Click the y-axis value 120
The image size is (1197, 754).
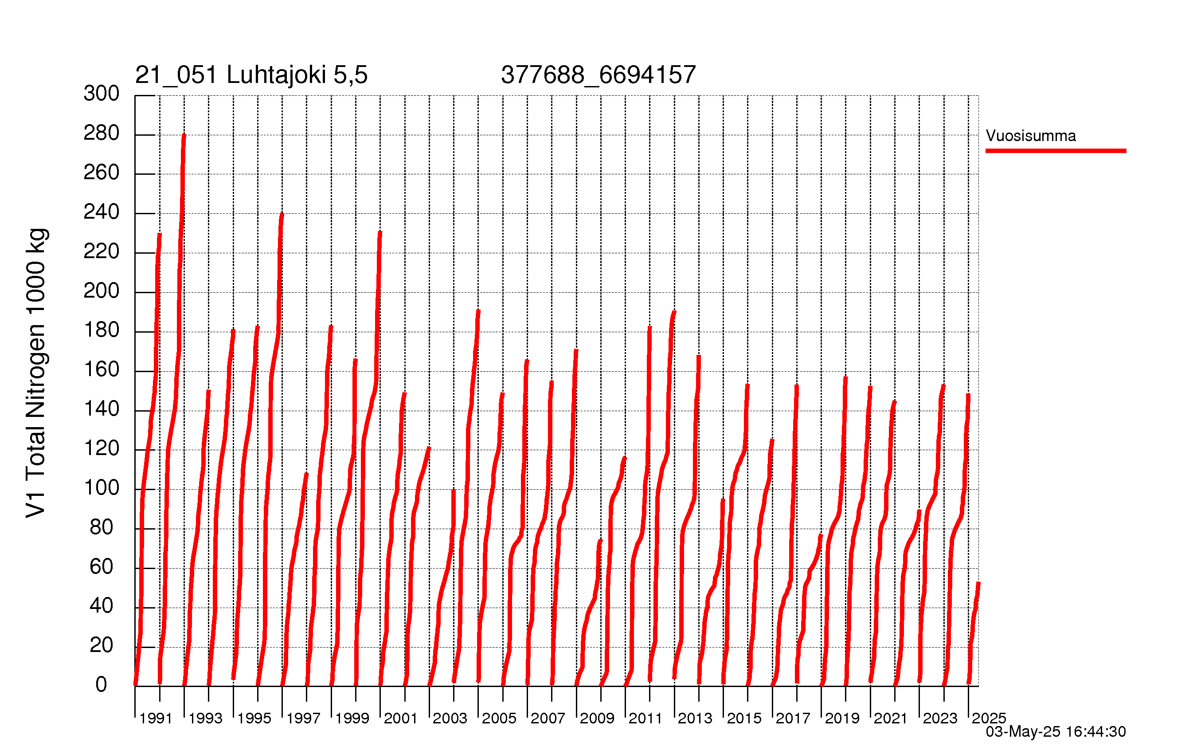coord(102,448)
